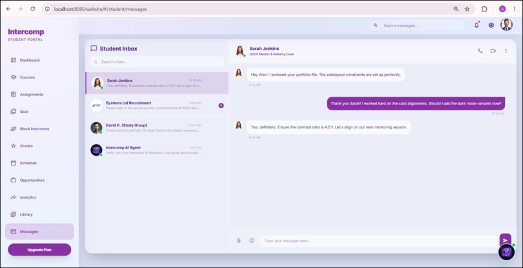
Task: Click Sarah Jenkins avatar in chat header
Action: pos(240,51)
